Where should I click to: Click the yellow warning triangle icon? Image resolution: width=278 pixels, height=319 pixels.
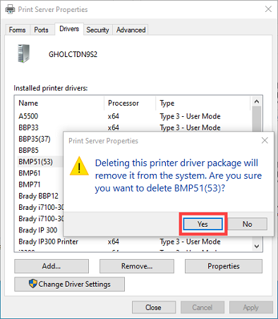click(x=79, y=166)
